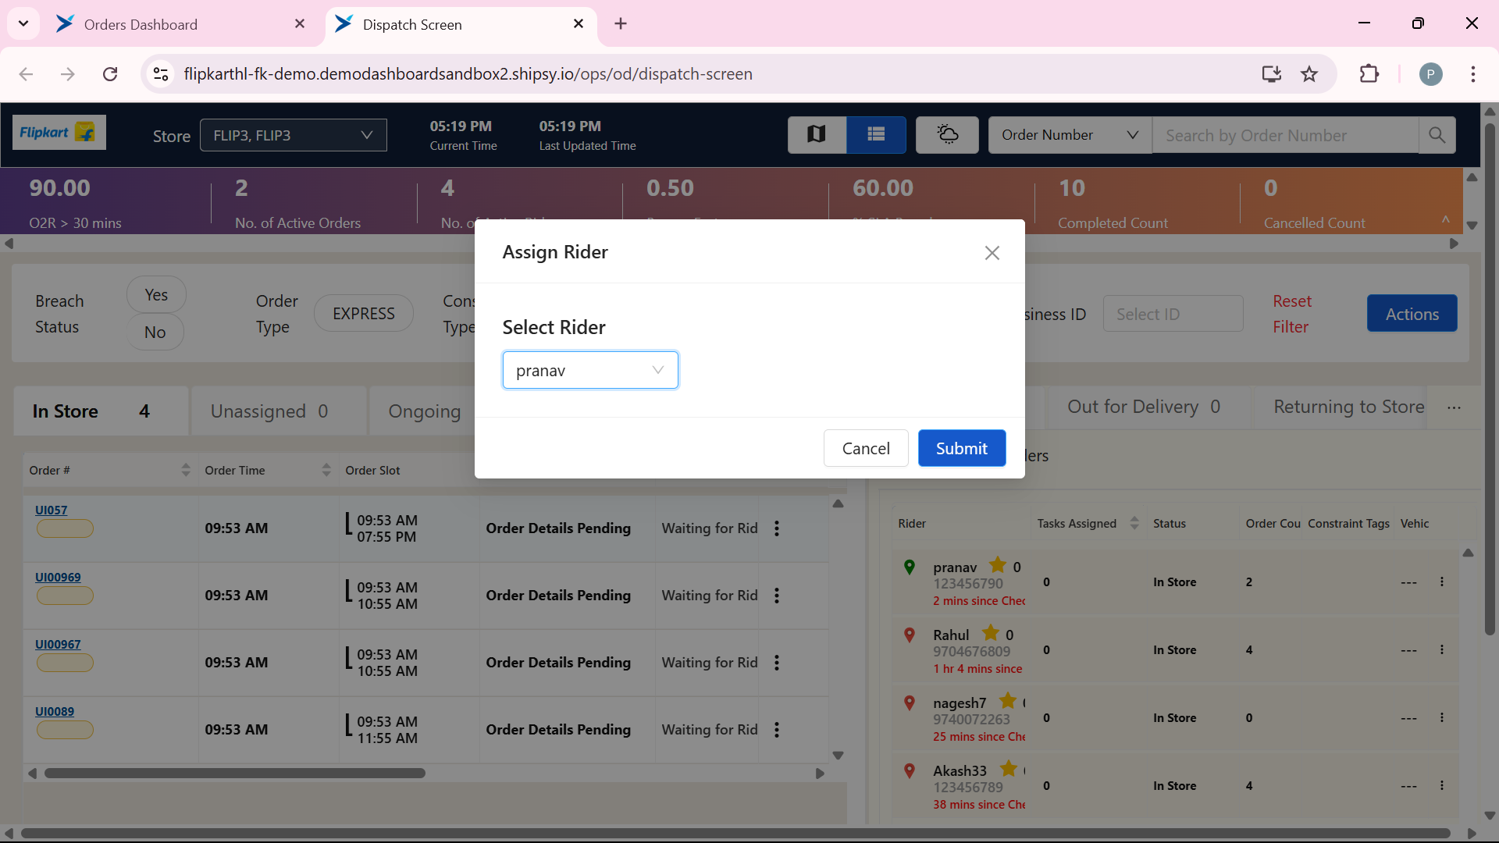
Task: Switch to Orders Dashboard browser tab
Action: point(180,24)
